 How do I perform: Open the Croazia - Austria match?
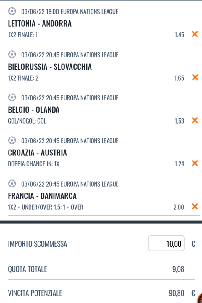37,153
